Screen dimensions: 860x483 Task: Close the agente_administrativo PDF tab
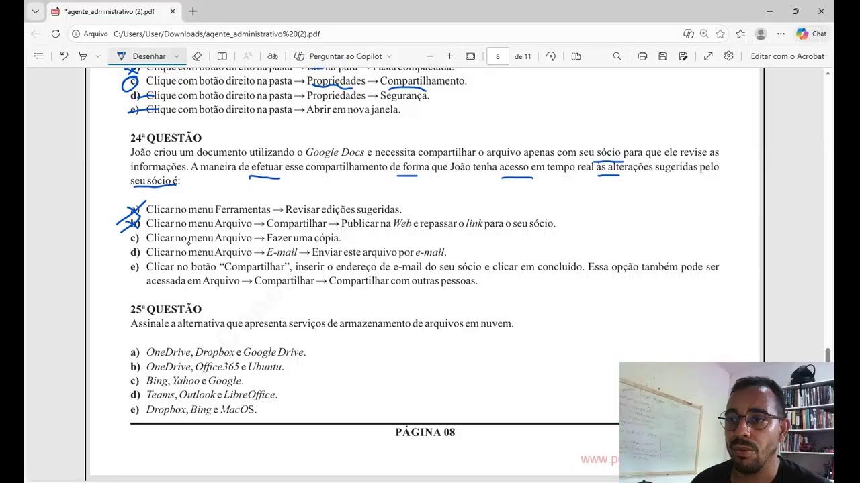tap(173, 11)
